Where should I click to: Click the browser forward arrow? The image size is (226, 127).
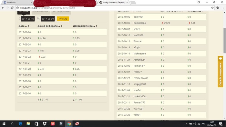8,8
